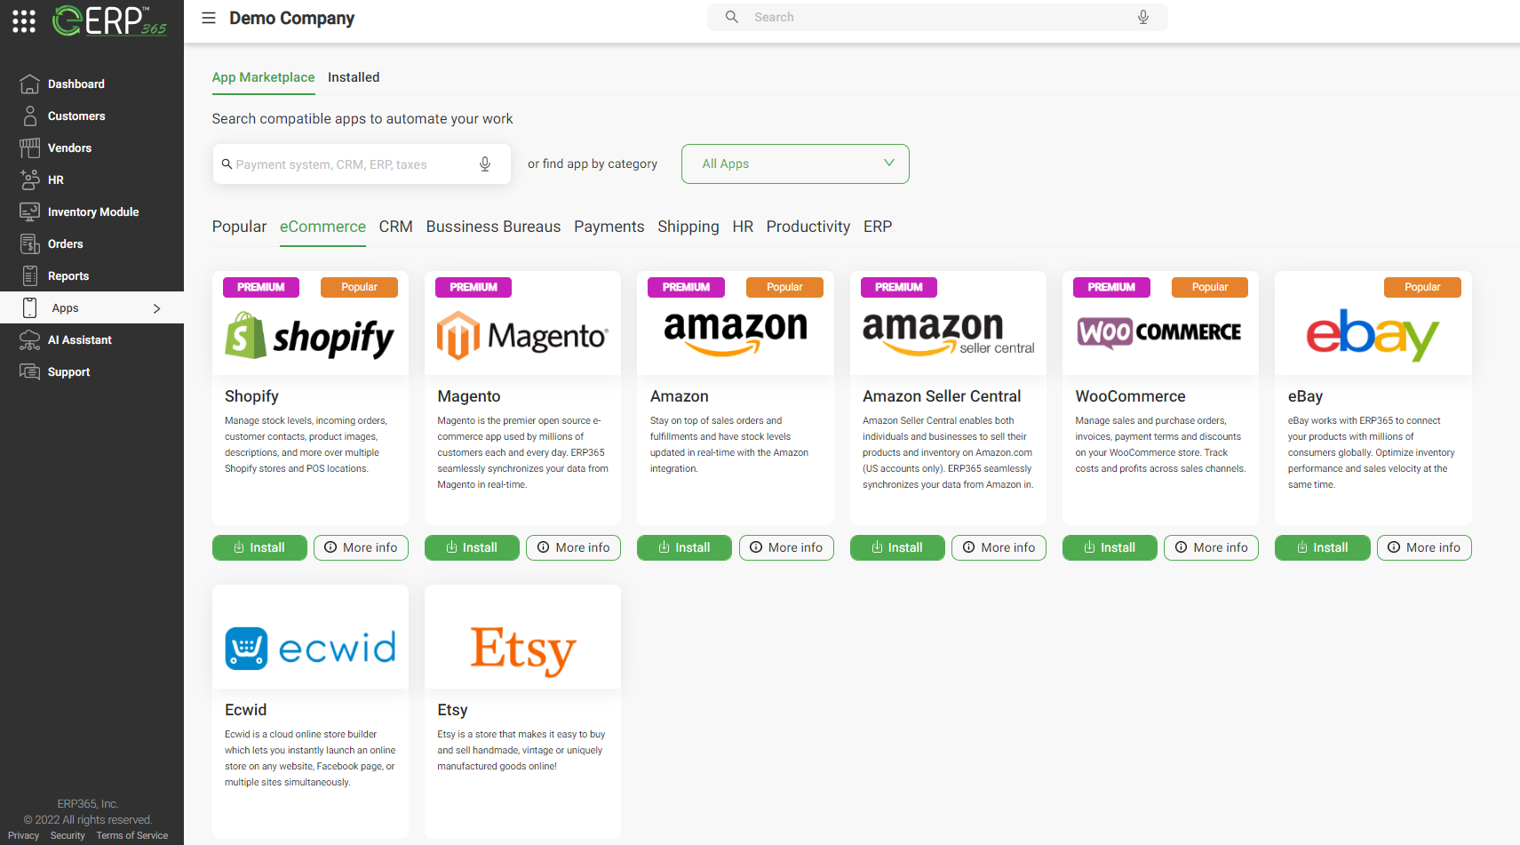Install the Shopify app

pyautogui.click(x=259, y=547)
